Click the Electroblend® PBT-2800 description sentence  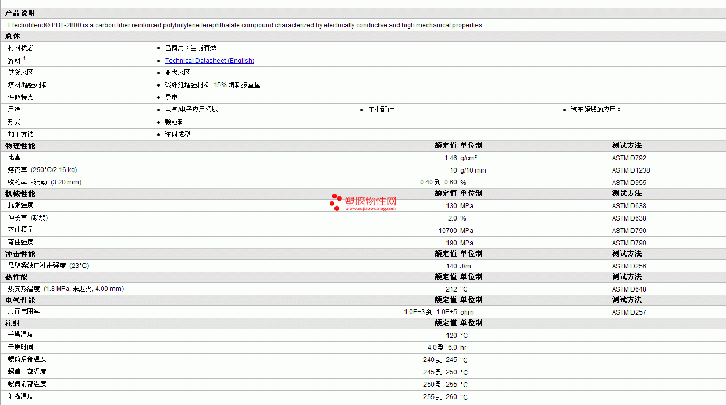coord(246,25)
